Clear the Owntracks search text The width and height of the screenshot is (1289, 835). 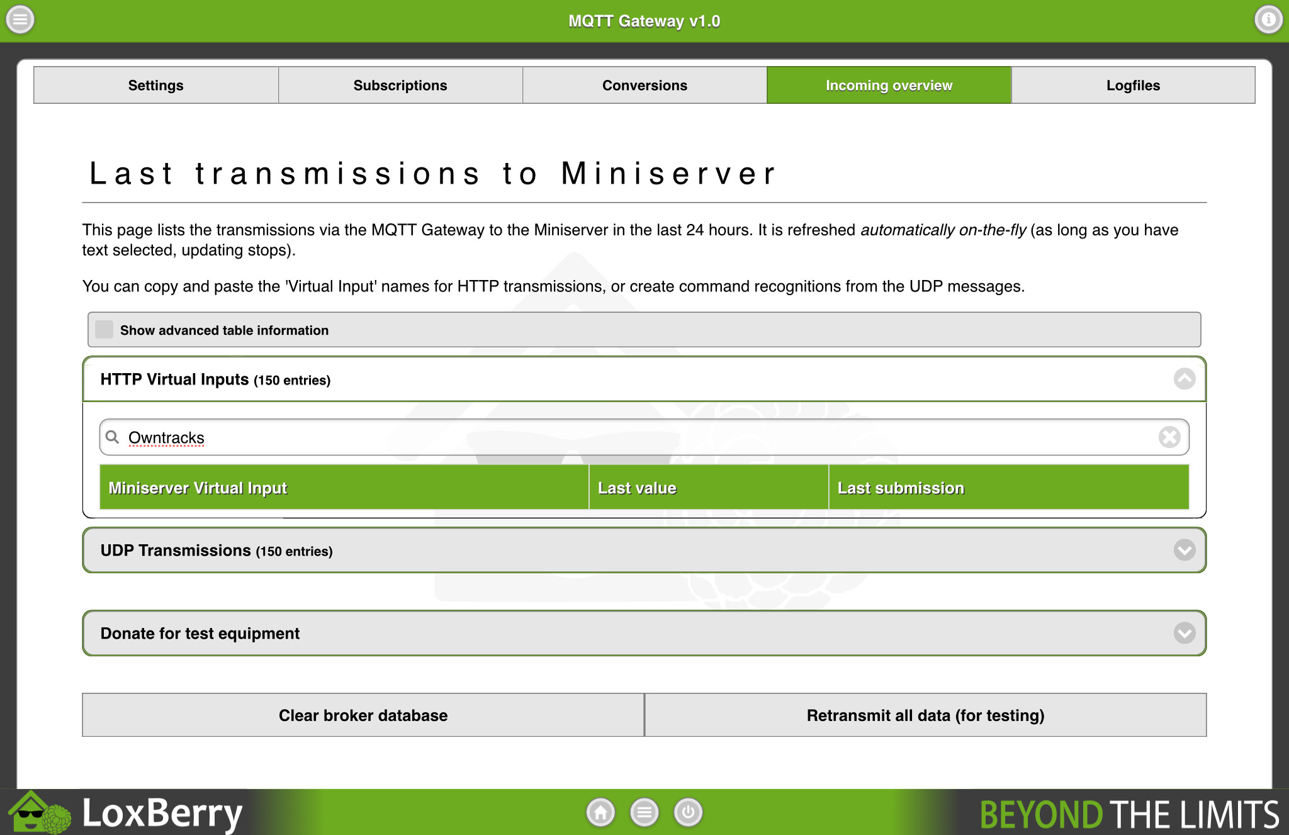click(1169, 437)
